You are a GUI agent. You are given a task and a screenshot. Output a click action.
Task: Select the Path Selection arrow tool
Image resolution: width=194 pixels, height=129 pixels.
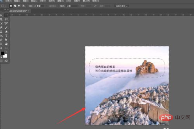tap(6, 40)
